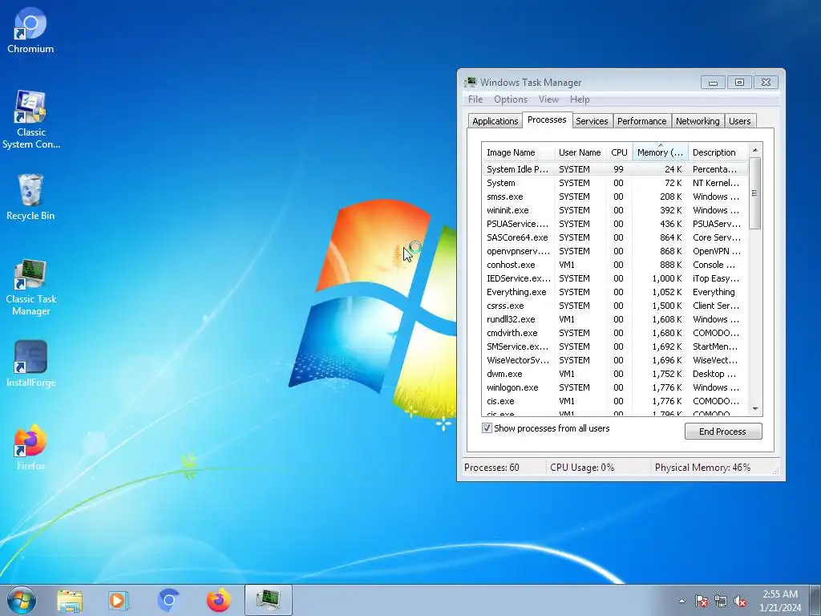Sort by the CPU column header
The height and width of the screenshot is (616, 821).
point(619,152)
